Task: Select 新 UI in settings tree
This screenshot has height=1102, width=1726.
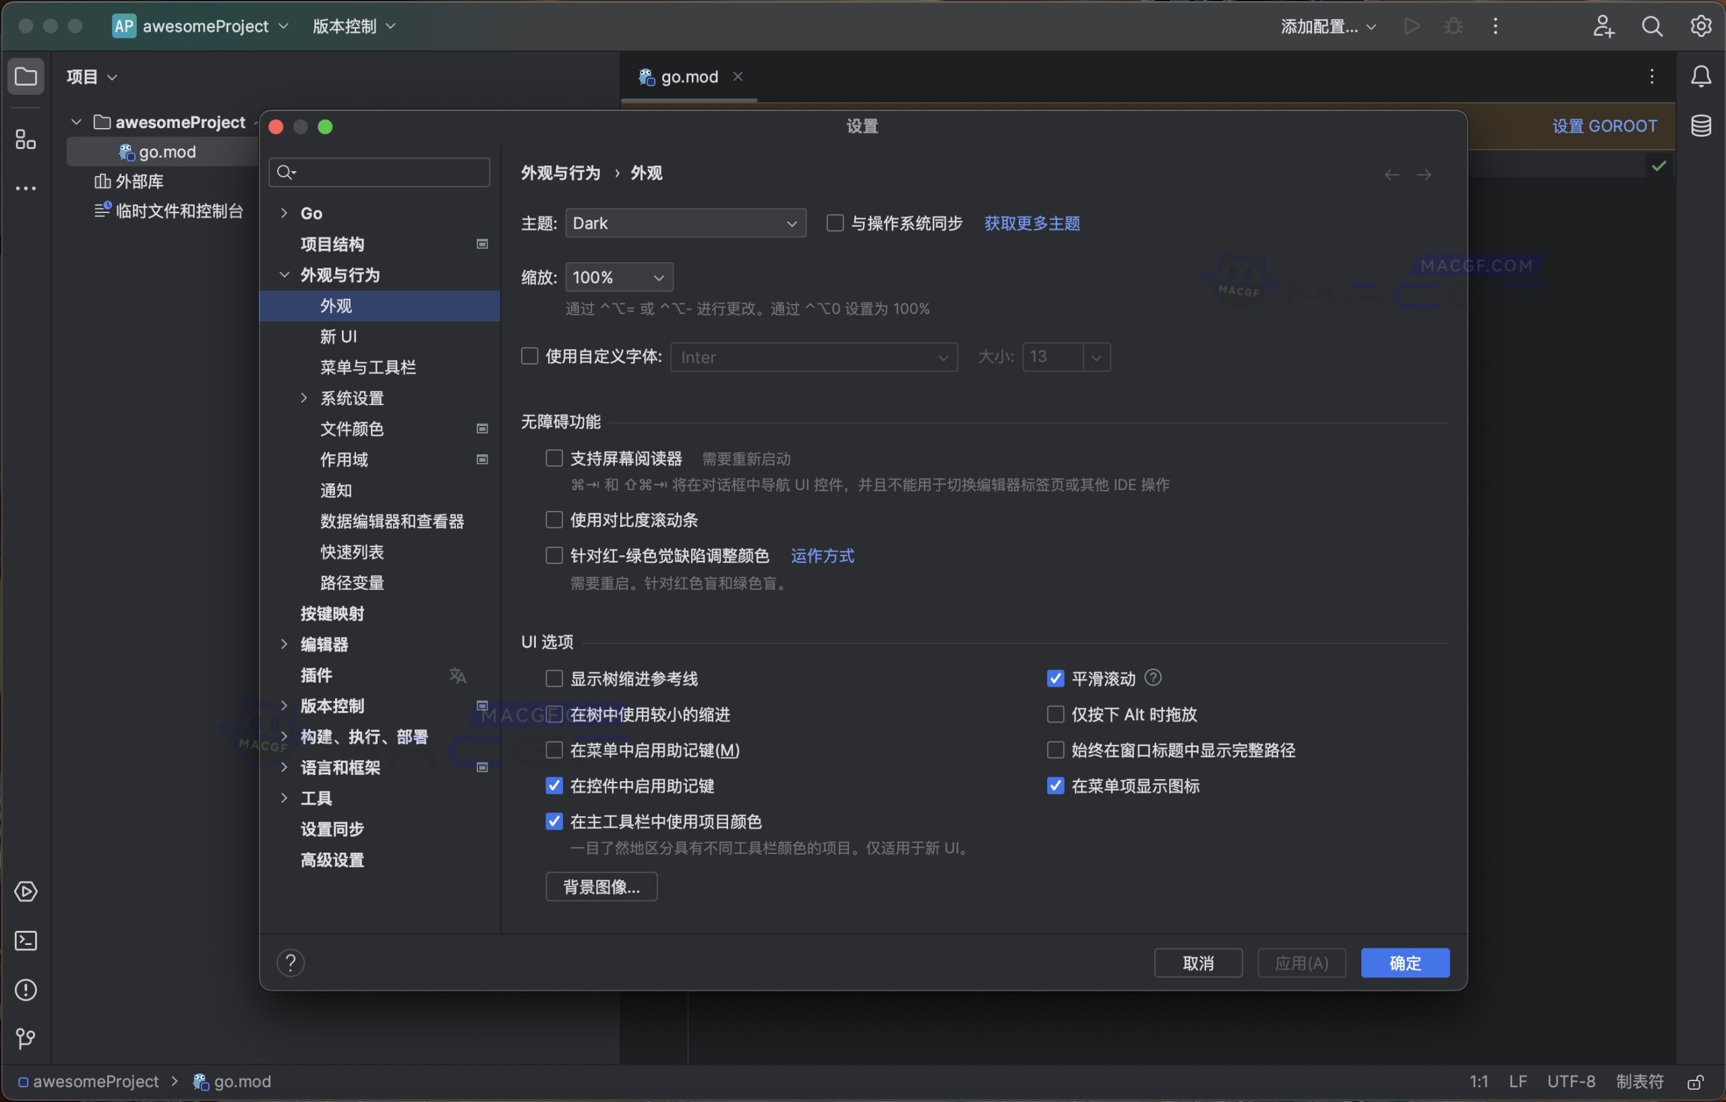Action: tap(338, 337)
